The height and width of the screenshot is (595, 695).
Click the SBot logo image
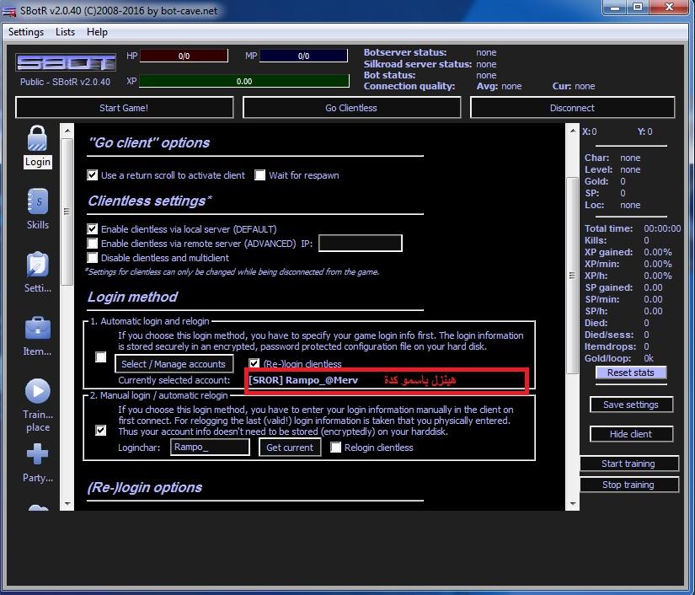pyautogui.click(x=66, y=63)
